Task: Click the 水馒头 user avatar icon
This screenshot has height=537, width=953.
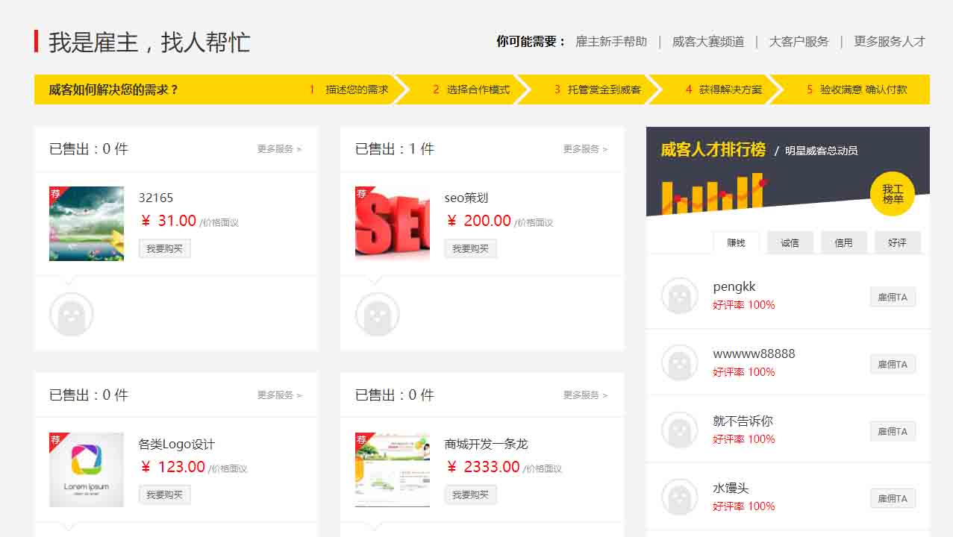Action: [x=679, y=497]
